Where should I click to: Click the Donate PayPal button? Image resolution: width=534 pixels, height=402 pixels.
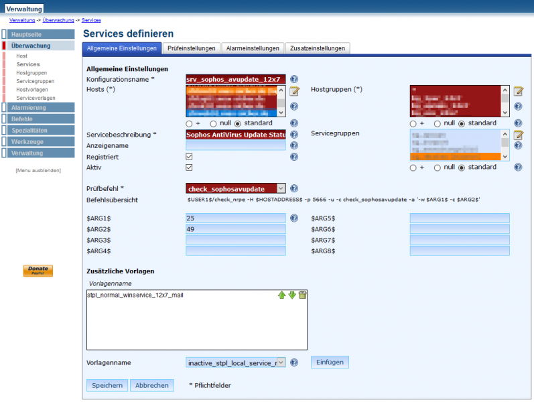38,271
